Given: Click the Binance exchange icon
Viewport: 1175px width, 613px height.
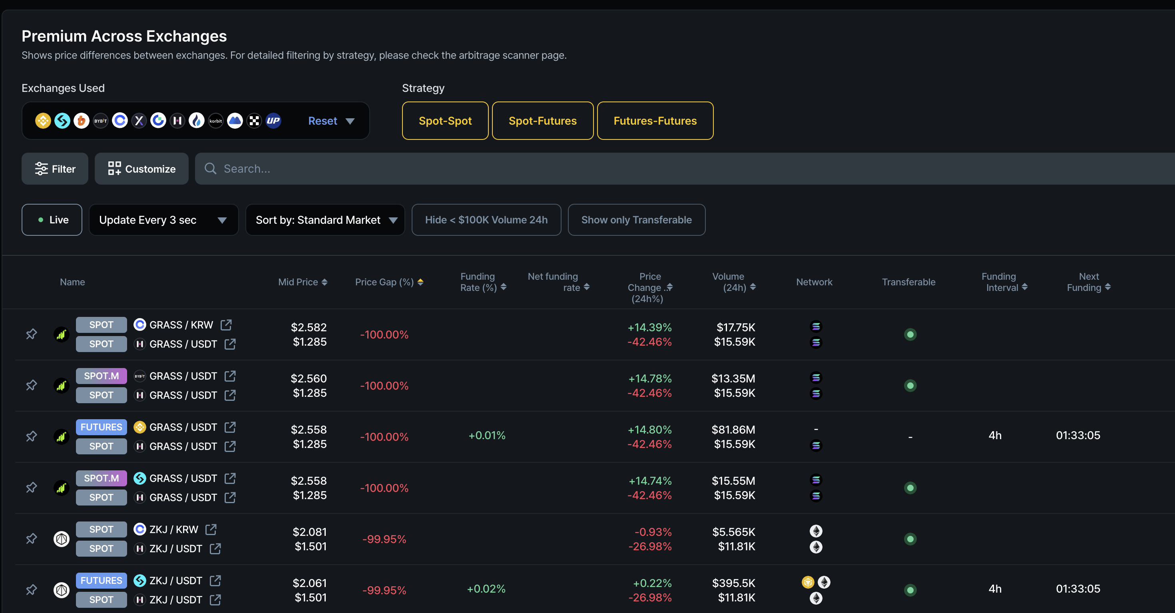Looking at the screenshot, I should [43, 121].
